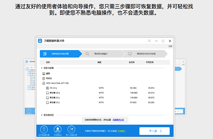Select the OS (C:\) partition

(100, 88)
